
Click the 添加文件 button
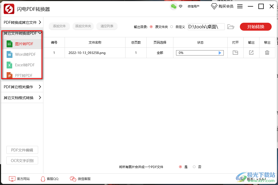[59, 26]
